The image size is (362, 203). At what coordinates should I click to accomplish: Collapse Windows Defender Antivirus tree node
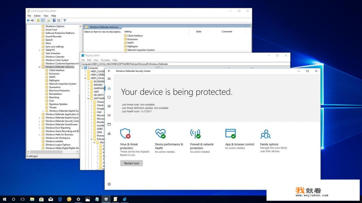click(x=39, y=67)
